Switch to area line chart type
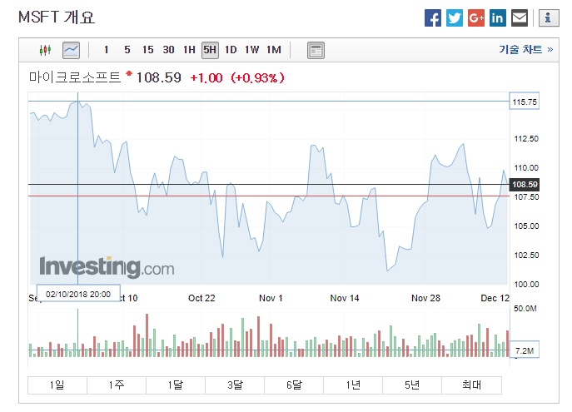This screenshot has width=572, height=412. [71, 50]
